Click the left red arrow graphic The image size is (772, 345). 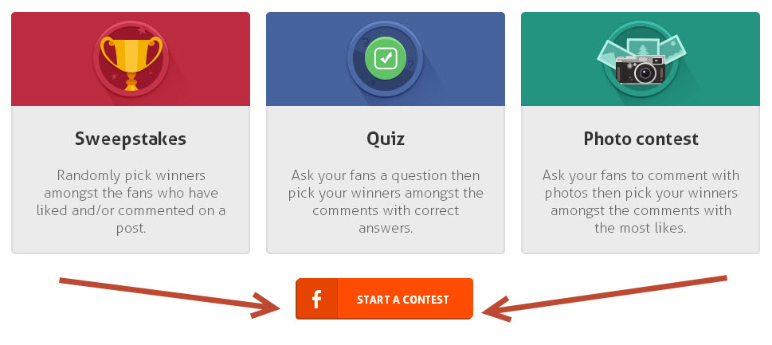pos(170,299)
